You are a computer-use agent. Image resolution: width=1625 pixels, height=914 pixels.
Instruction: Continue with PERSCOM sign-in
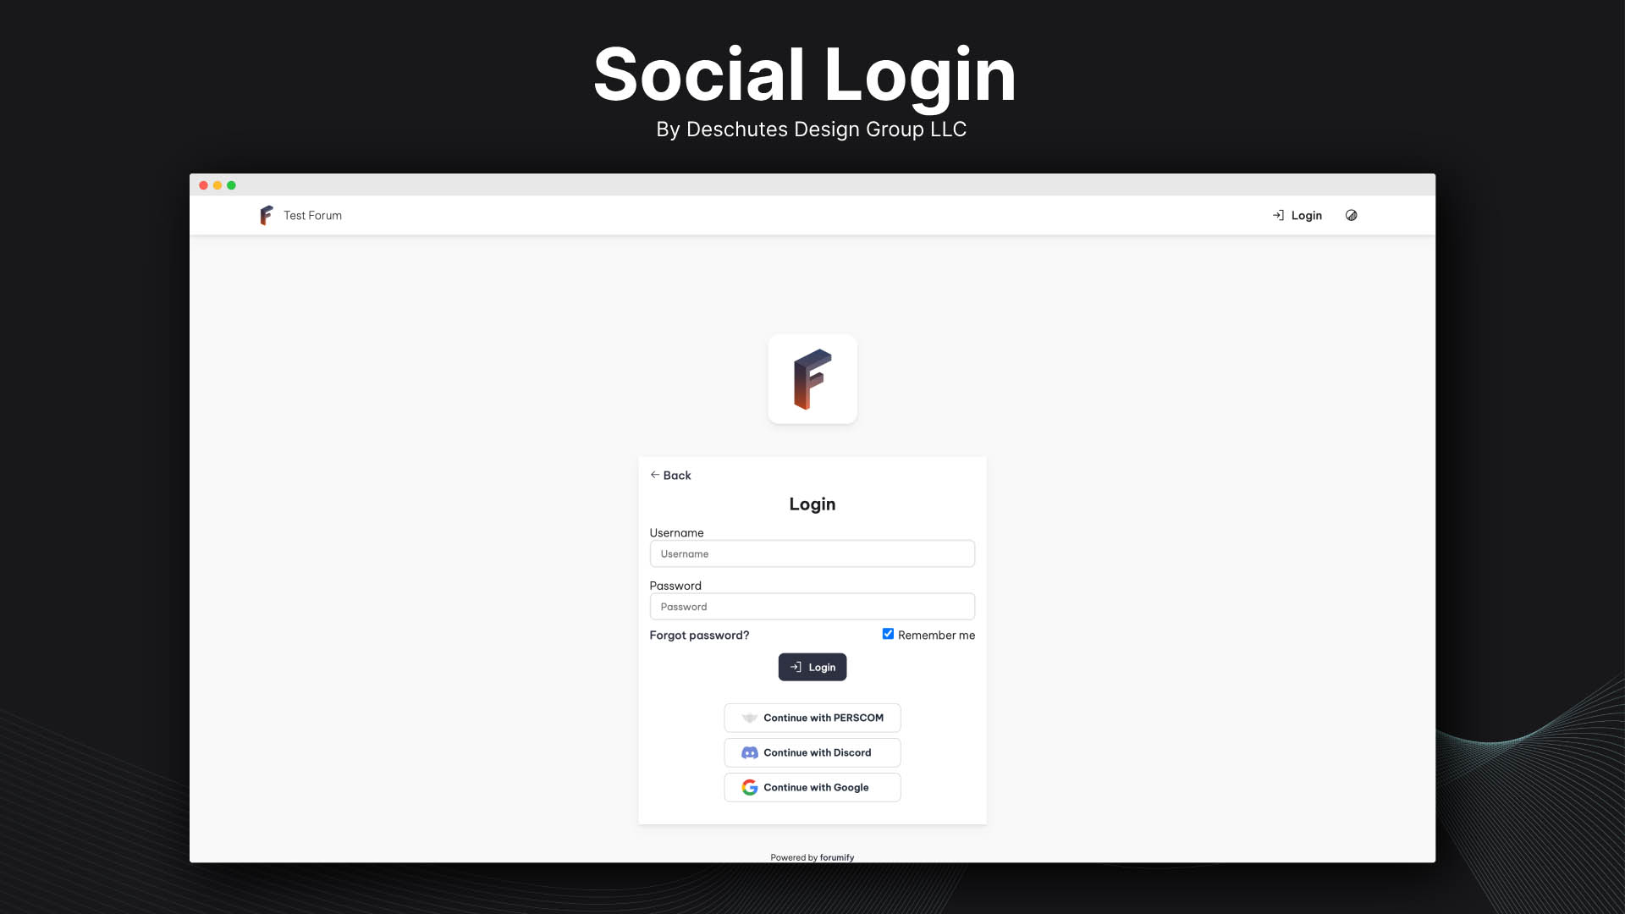click(812, 718)
